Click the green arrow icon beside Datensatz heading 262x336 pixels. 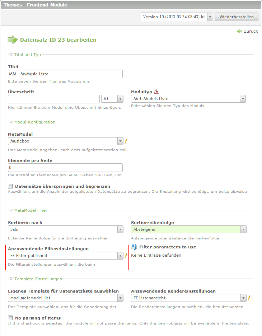(13, 40)
